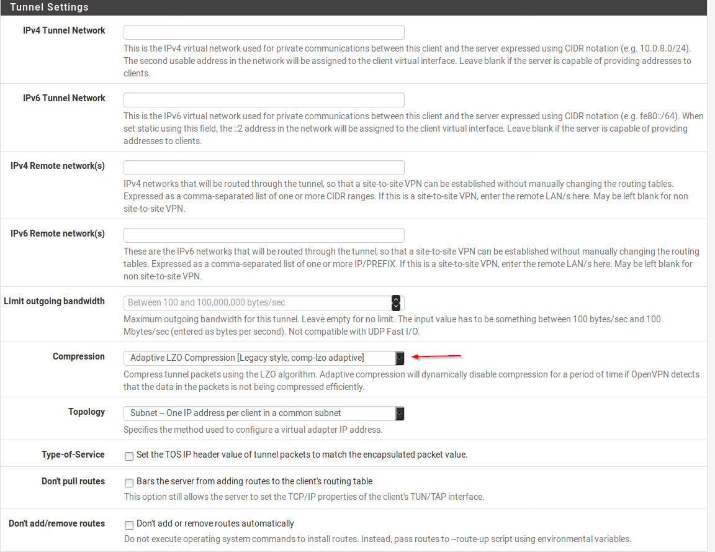Image resolution: width=715 pixels, height=552 pixels.
Task: Click the Limit outgoing bandwidth label
Action: point(54,302)
